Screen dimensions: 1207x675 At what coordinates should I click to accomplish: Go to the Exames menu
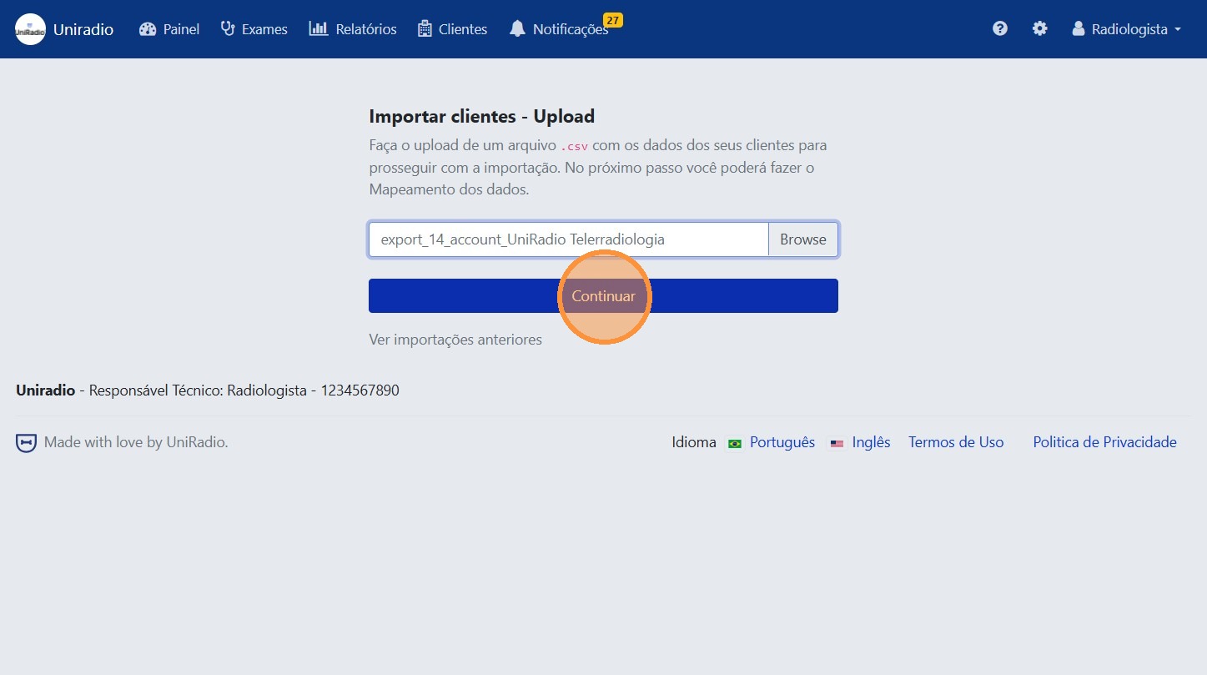point(254,29)
